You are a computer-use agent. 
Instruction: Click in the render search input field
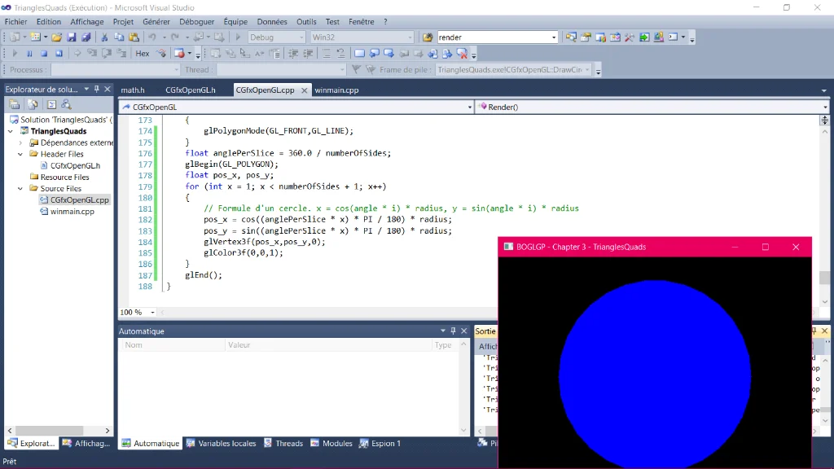coord(493,37)
